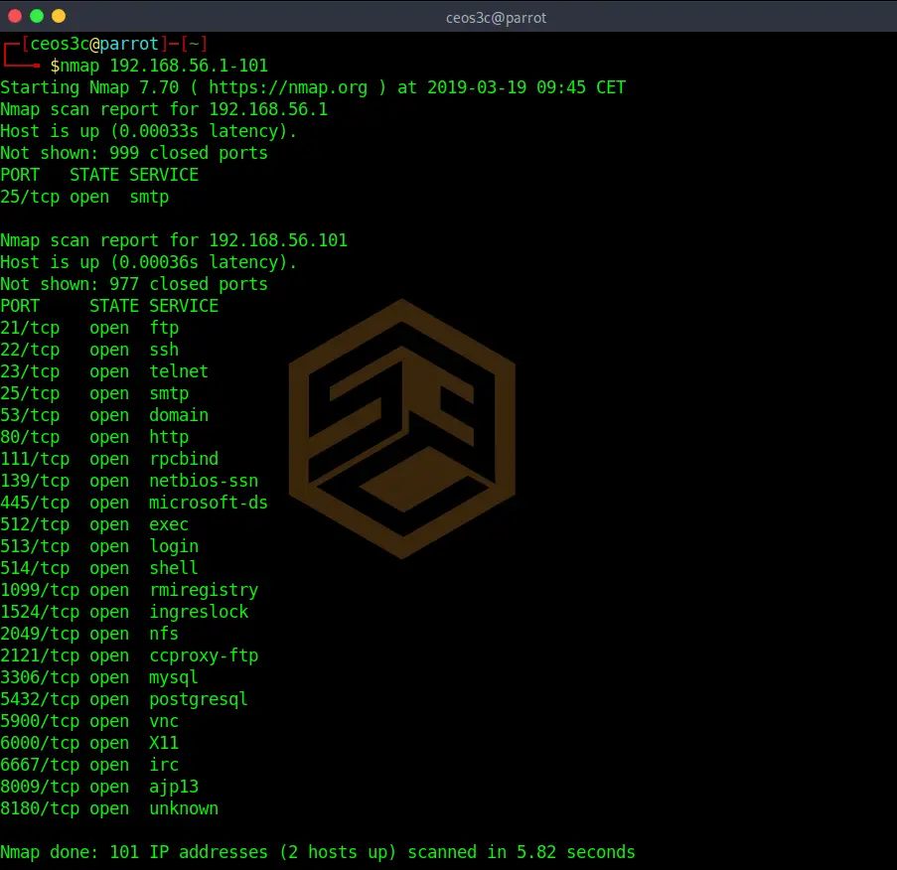Screen dimensions: 897x870
Task: Click the nmap 192.168.56.1-101 command
Action: tap(164, 66)
